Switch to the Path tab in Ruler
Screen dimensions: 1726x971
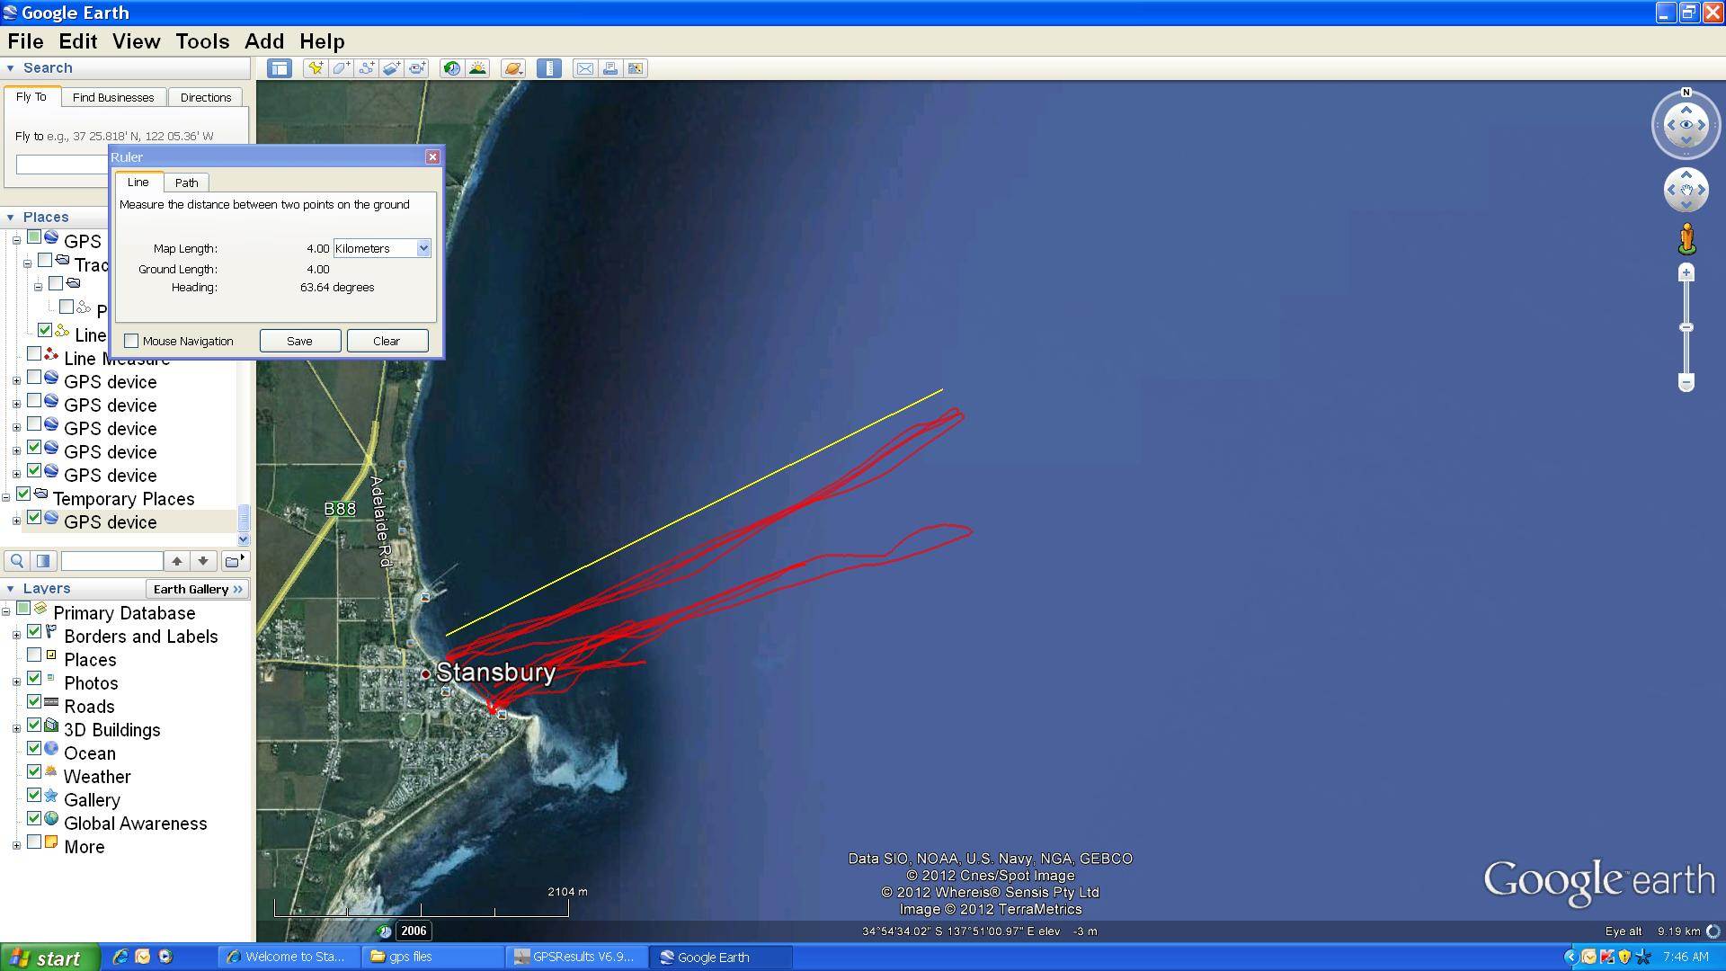tap(187, 183)
